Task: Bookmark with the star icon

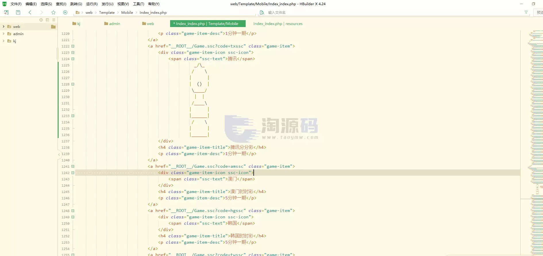Action: click(x=53, y=12)
